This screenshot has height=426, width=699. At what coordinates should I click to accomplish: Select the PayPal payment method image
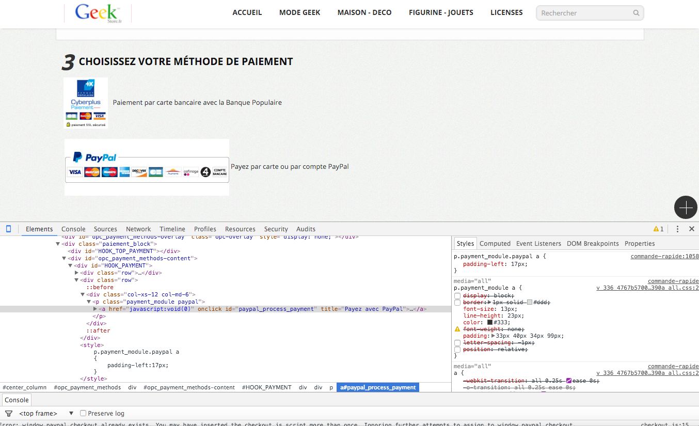coord(147,167)
